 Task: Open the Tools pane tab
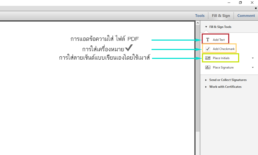coord(200,16)
